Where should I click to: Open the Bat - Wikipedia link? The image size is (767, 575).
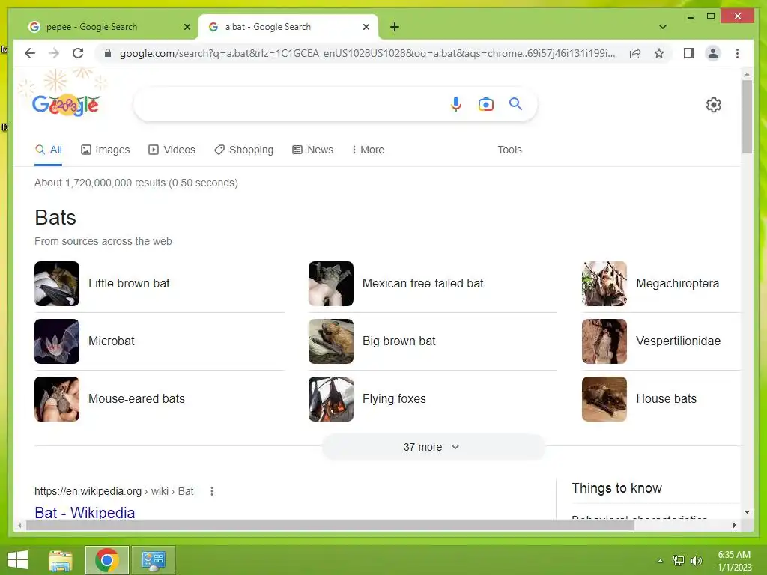coord(85,512)
